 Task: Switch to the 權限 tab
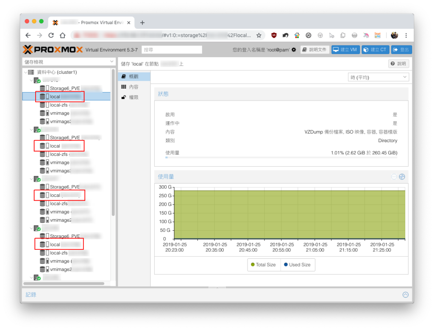pyautogui.click(x=134, y=97)
